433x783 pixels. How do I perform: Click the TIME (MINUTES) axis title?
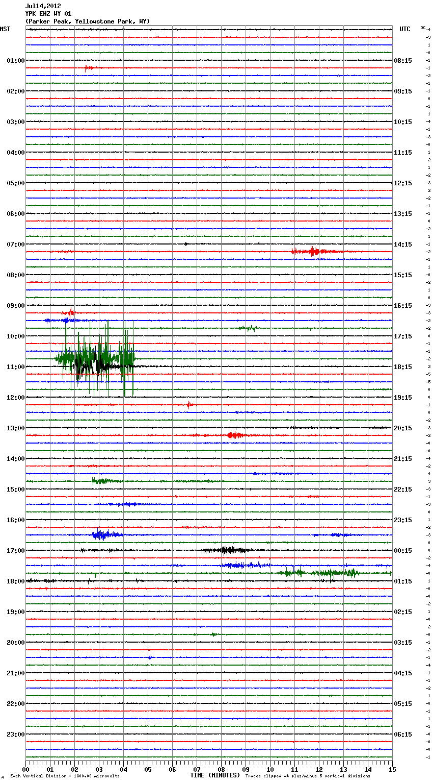[x=215, y=775]
